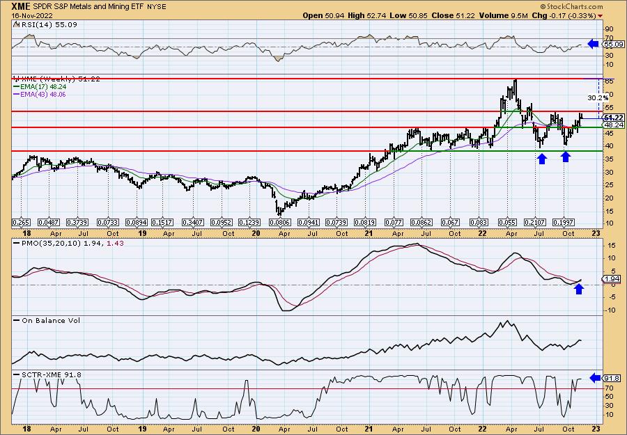Click the 0.067 value box
Viewport: 627px width, 435px height.
450,222
